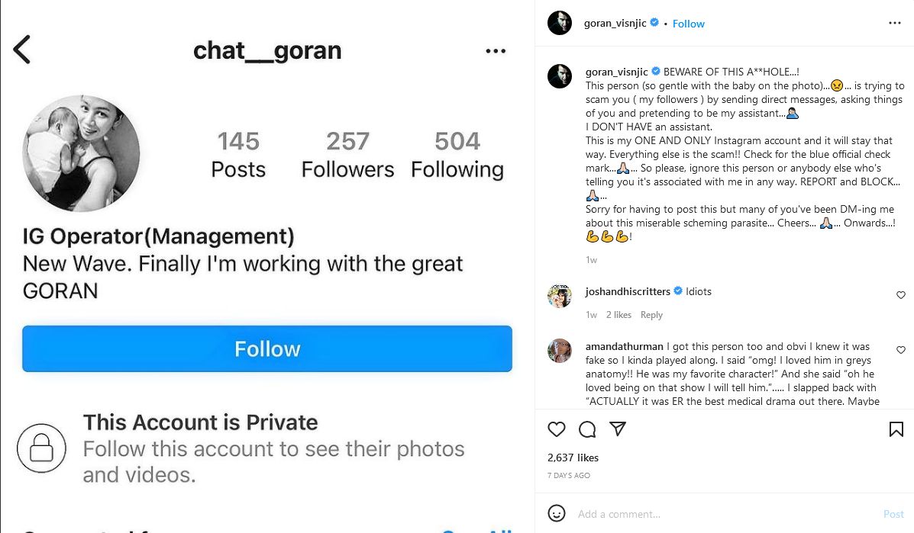Share the post with paper plane icon
Viewport: 914px width, 533px height.
coord(618,429)
